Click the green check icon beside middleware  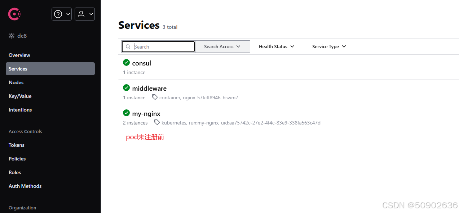(x=126, y=88)
